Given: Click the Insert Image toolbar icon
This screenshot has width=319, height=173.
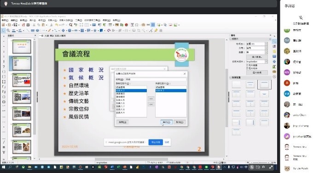Looking at the screenshot, I should (x=117, y=25).
